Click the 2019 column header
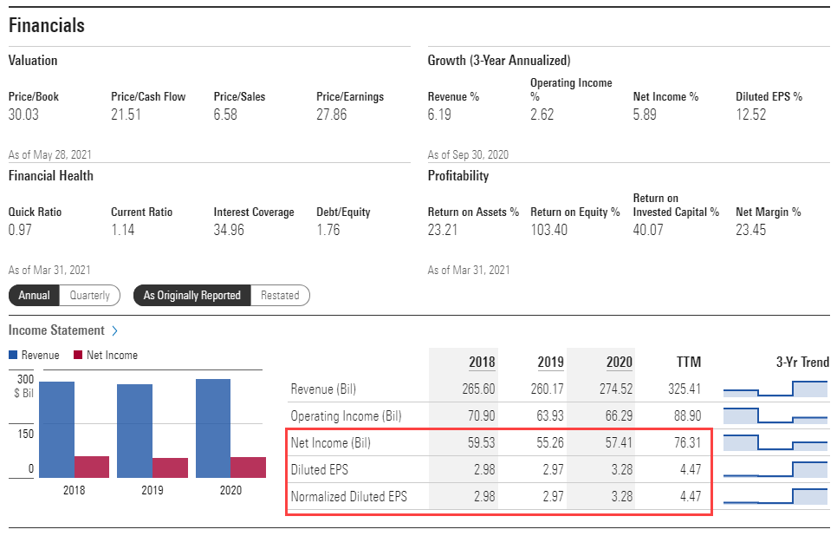 [x=550, y=362]
